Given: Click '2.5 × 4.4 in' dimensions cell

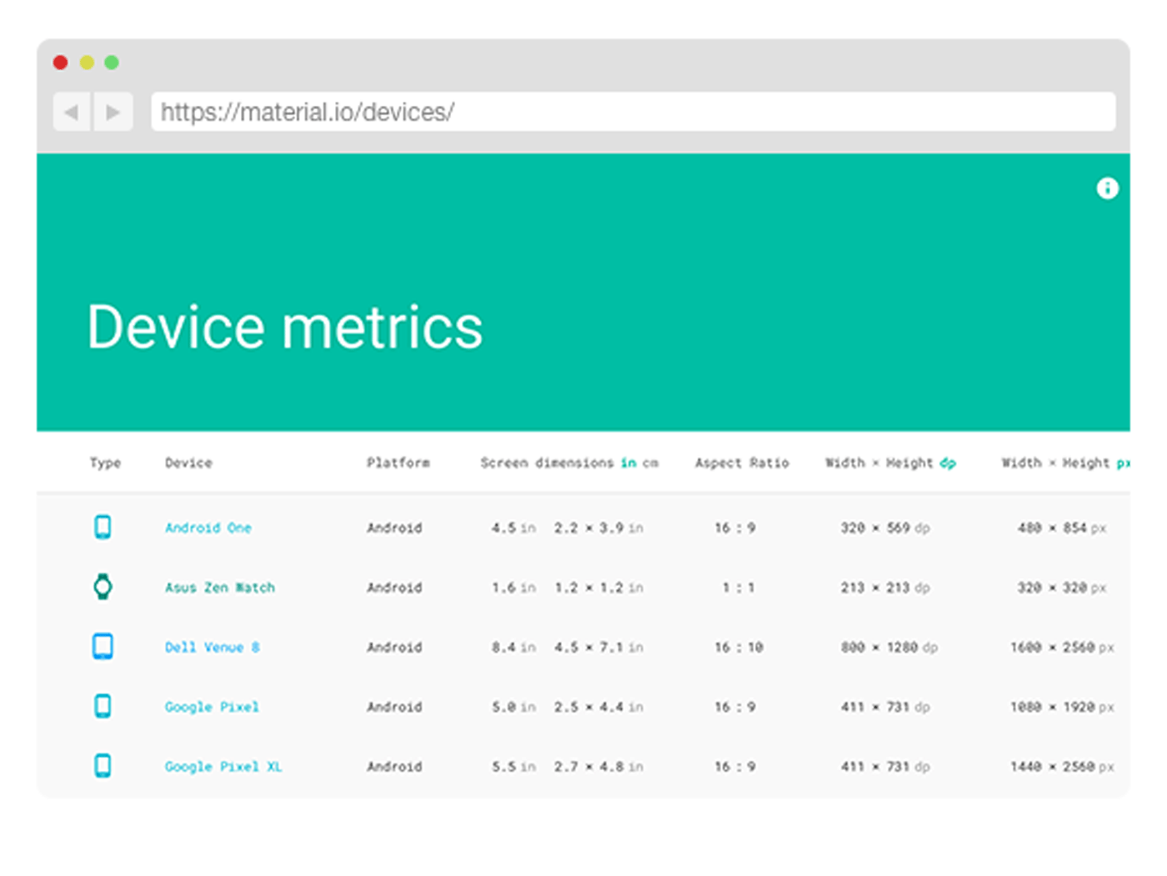Looking at the screenshot, I should pos(599,707).
